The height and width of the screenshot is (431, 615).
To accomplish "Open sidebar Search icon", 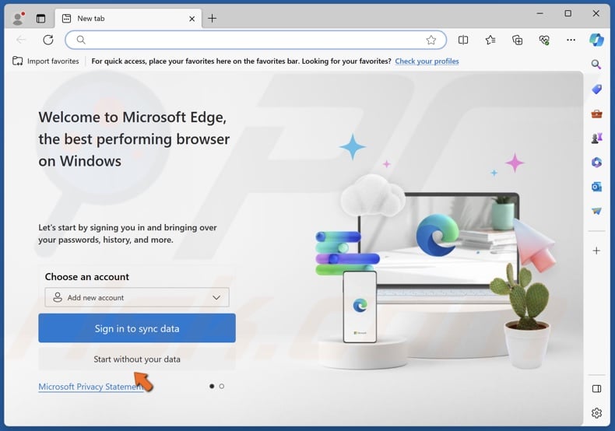I will [596, 65].
